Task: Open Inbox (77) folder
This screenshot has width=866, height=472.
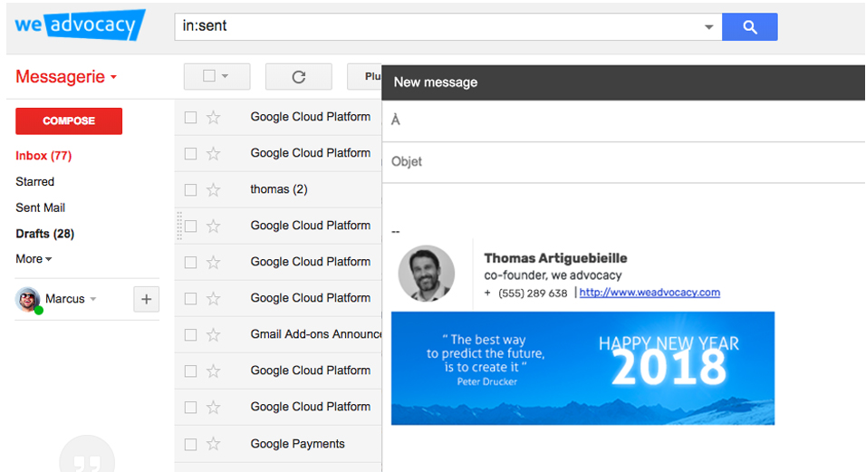Action: [43, 156]
